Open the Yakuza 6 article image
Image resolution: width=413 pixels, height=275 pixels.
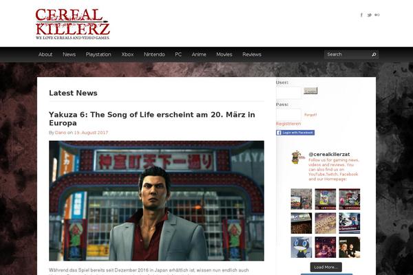point(156,201)
